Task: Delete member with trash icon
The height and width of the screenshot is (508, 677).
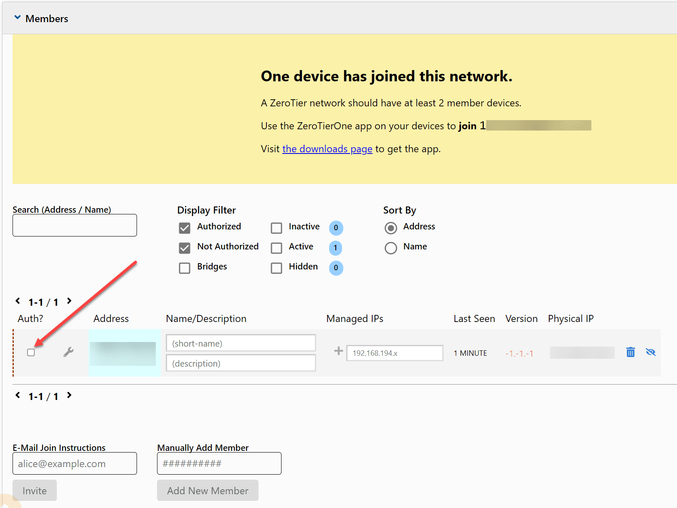Action: pyautogui.click(x=631, y=352)
